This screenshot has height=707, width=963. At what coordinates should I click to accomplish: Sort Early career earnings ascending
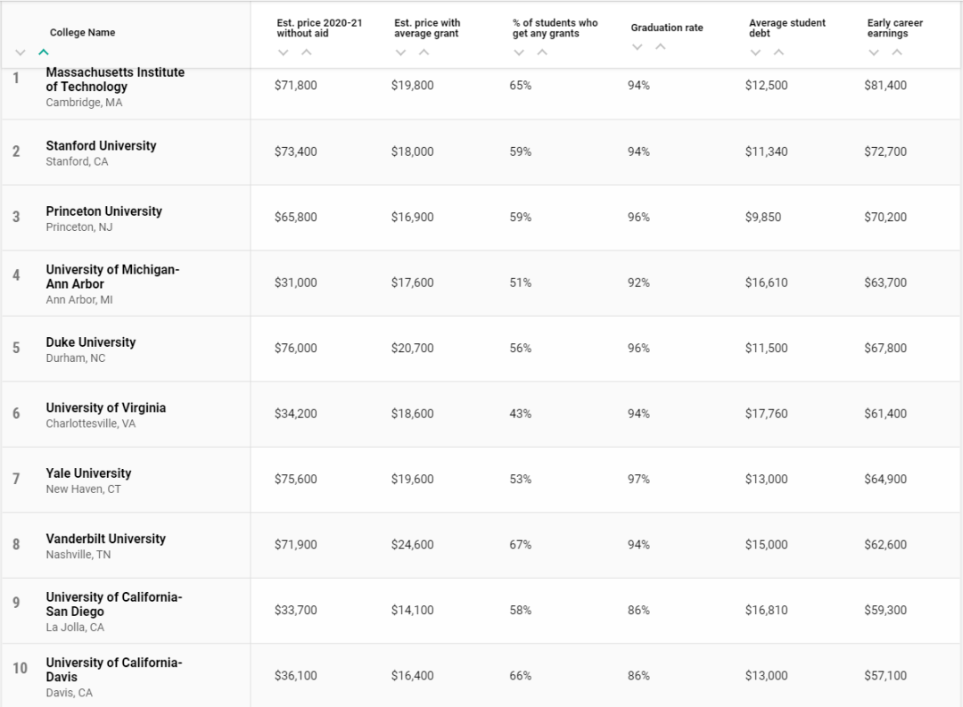click(896, 53)
